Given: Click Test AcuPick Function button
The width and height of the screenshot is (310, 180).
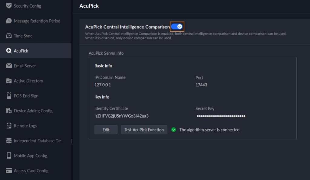Looking at the screenshot, I should 144,130.
